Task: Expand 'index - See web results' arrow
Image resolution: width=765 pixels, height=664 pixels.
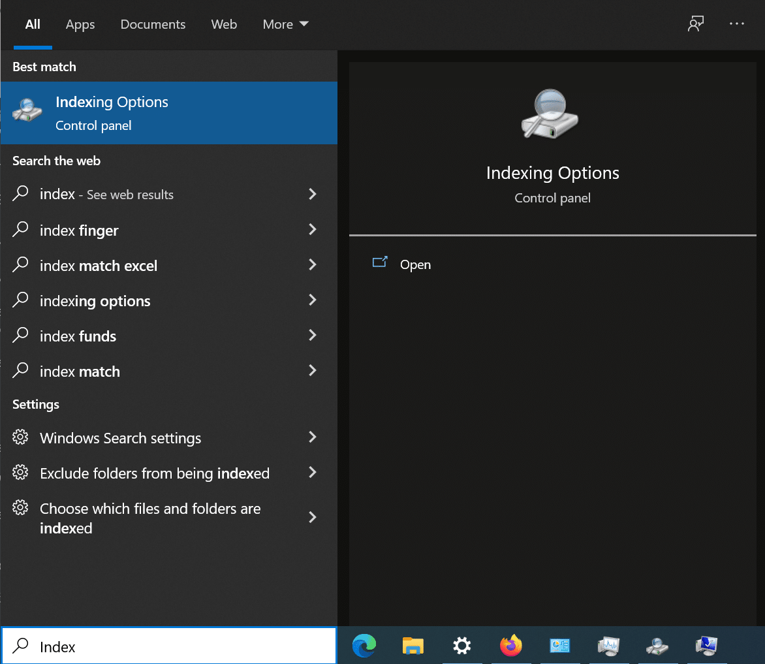Action: [313, 194]
